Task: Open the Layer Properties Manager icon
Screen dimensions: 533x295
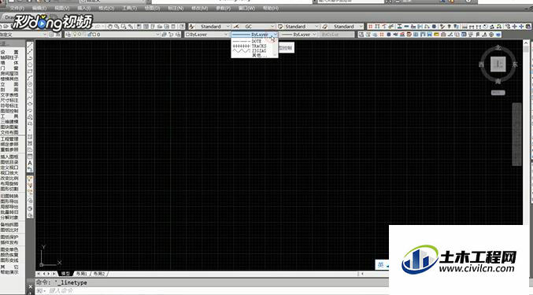Action: pyautogui.click(x=68, y=35)
